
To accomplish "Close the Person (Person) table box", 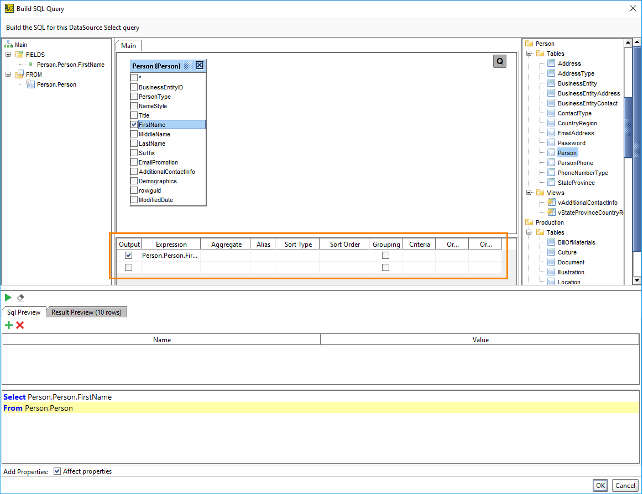I will pyautogui.click(x=199, y=66).
